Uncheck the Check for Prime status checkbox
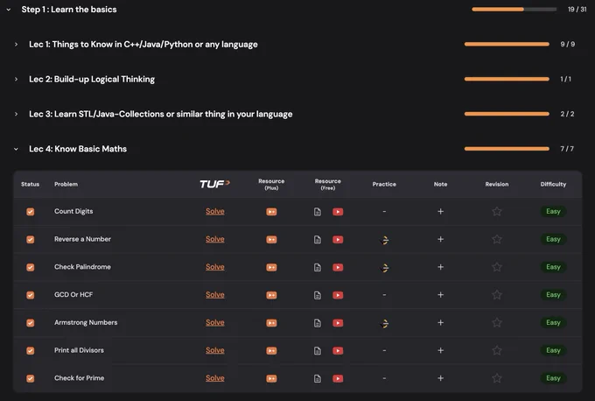The width and height of the screenshot is (595, 401). [31, 378]
